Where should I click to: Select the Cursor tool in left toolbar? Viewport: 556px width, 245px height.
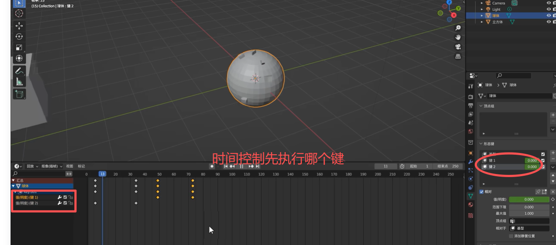[19, 14]
